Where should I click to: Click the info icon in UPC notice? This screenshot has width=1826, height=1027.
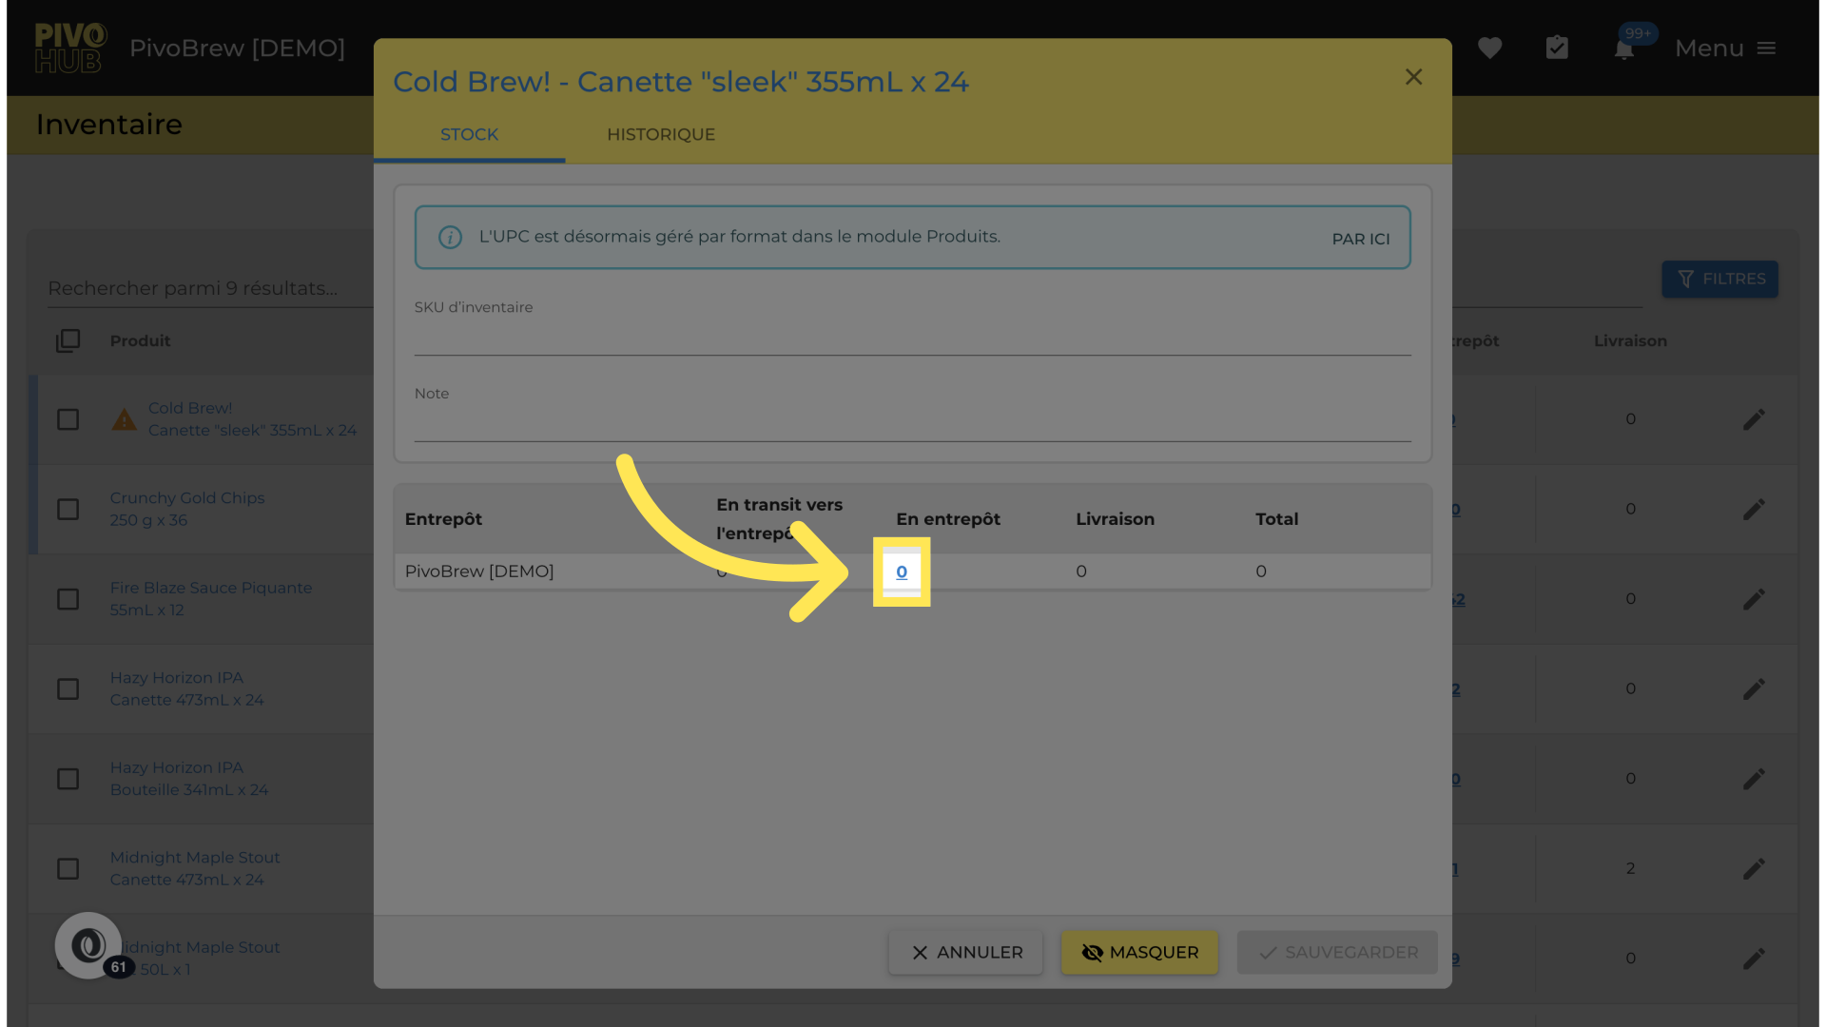[x=450, y=237]
